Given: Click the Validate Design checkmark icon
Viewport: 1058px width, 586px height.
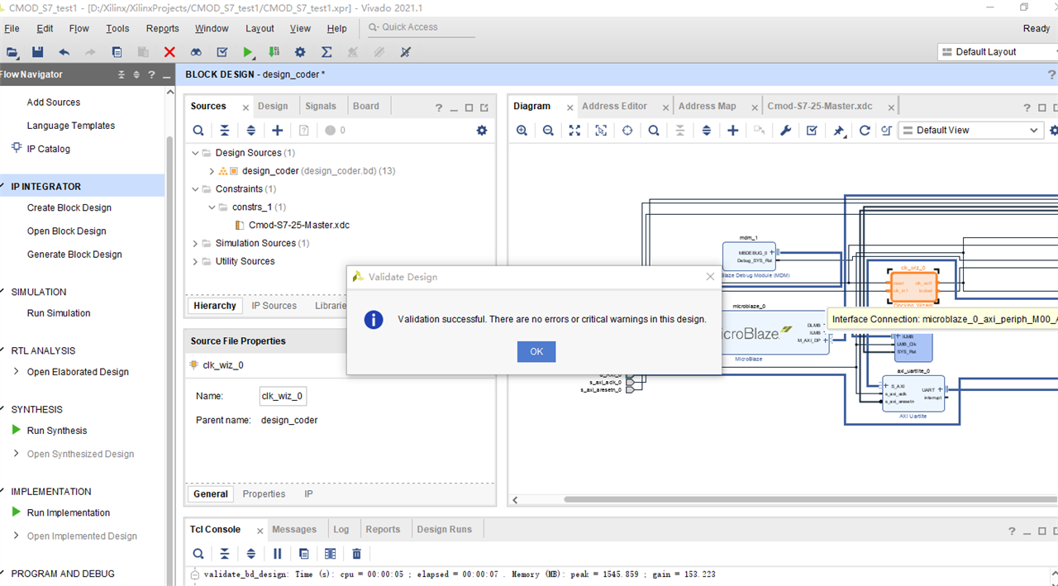Looking at the screenshot, I should [x=812, y=130].
